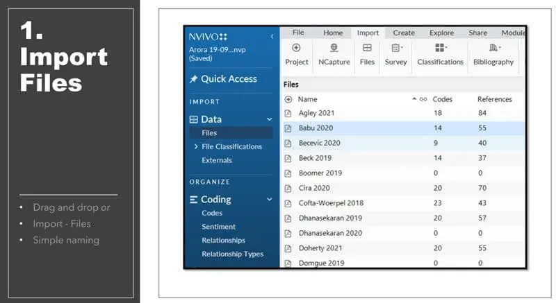
Task: Select the file Boomer 2019
Action: (320, 173)
